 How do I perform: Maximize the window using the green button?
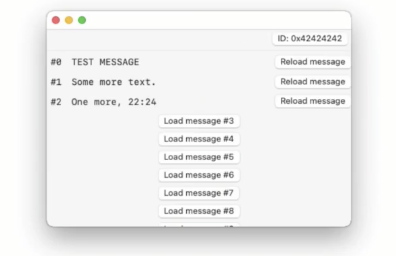[x=82, y=20]
